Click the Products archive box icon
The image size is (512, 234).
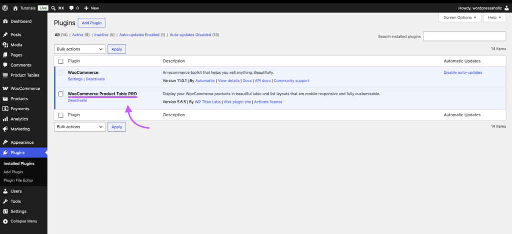(x=5, y=98)
